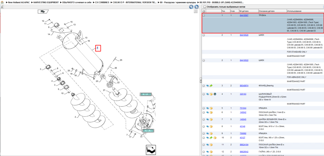
Task: Click the package box icon in row 43127
Action: tap(215, 138)
